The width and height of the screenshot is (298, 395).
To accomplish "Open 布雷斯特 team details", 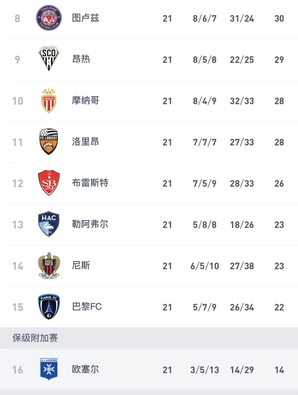I will (x=90, y=183).
